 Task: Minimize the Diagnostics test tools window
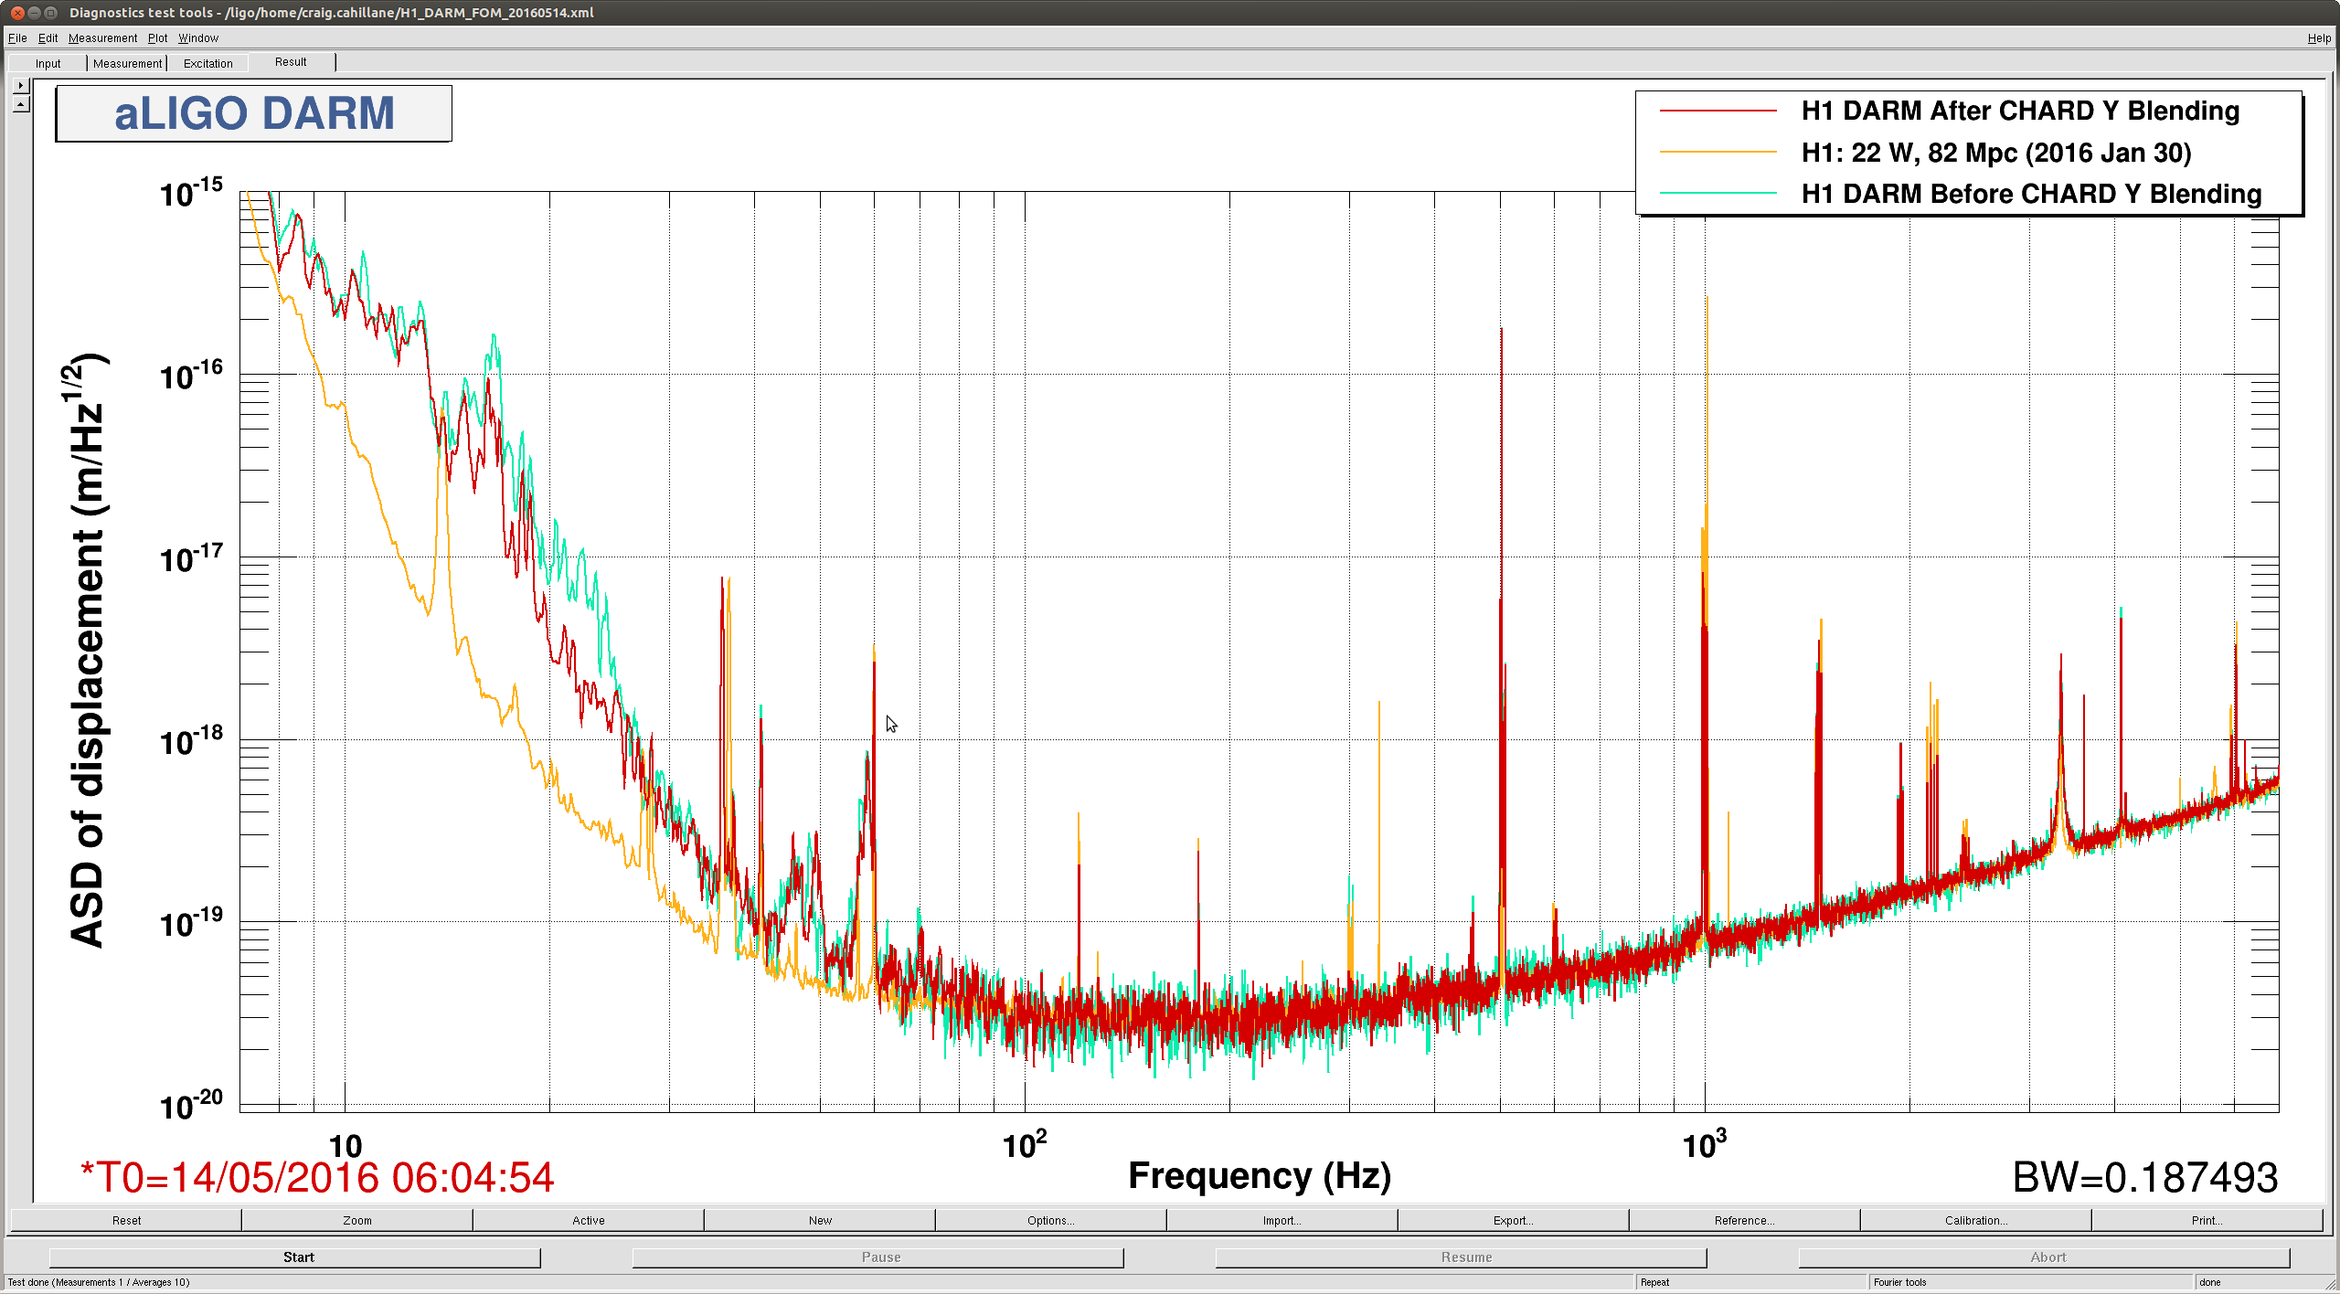click(x=34, y=13)
